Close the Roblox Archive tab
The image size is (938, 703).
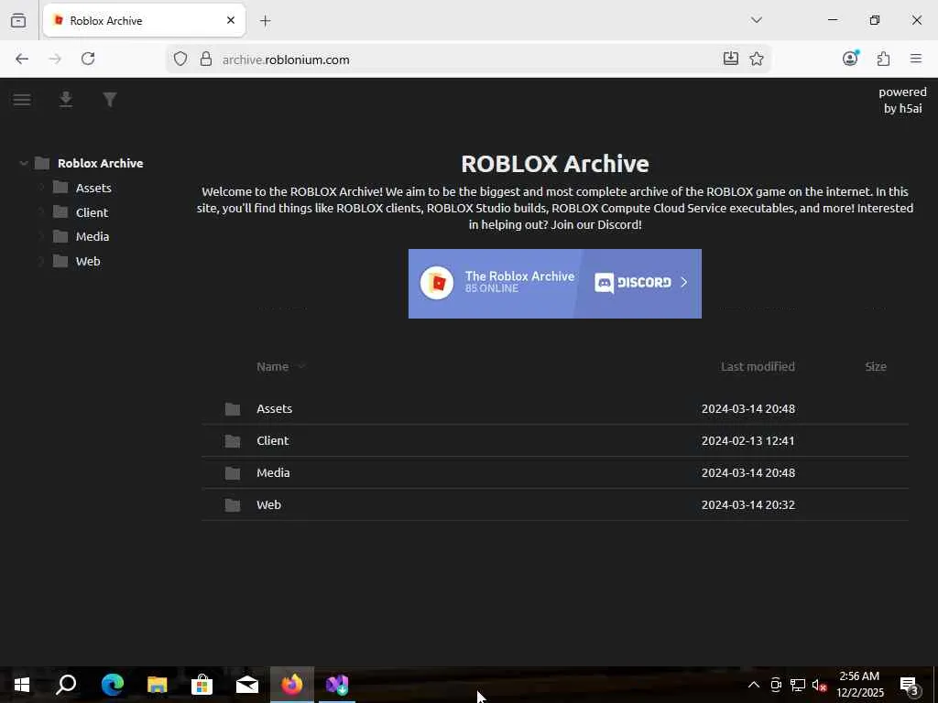click(x=231, y=20)
